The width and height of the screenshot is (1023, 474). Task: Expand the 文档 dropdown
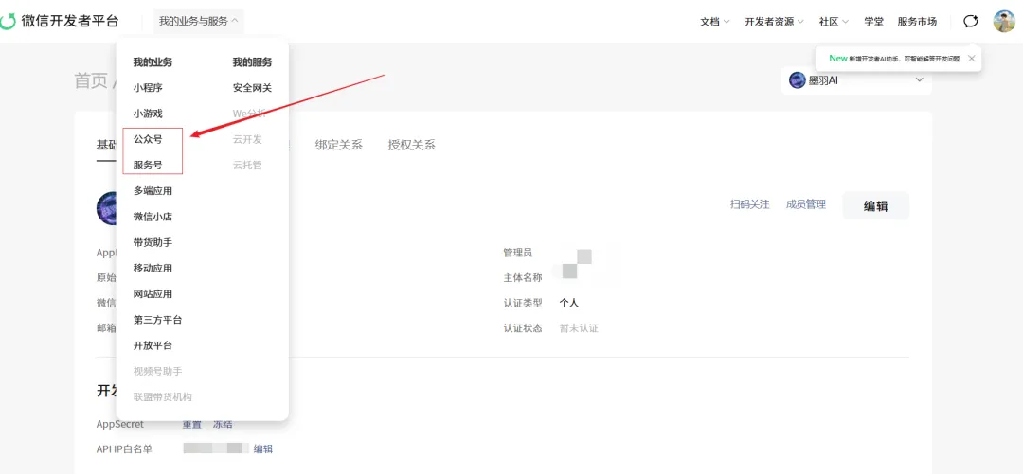(714, 22)
